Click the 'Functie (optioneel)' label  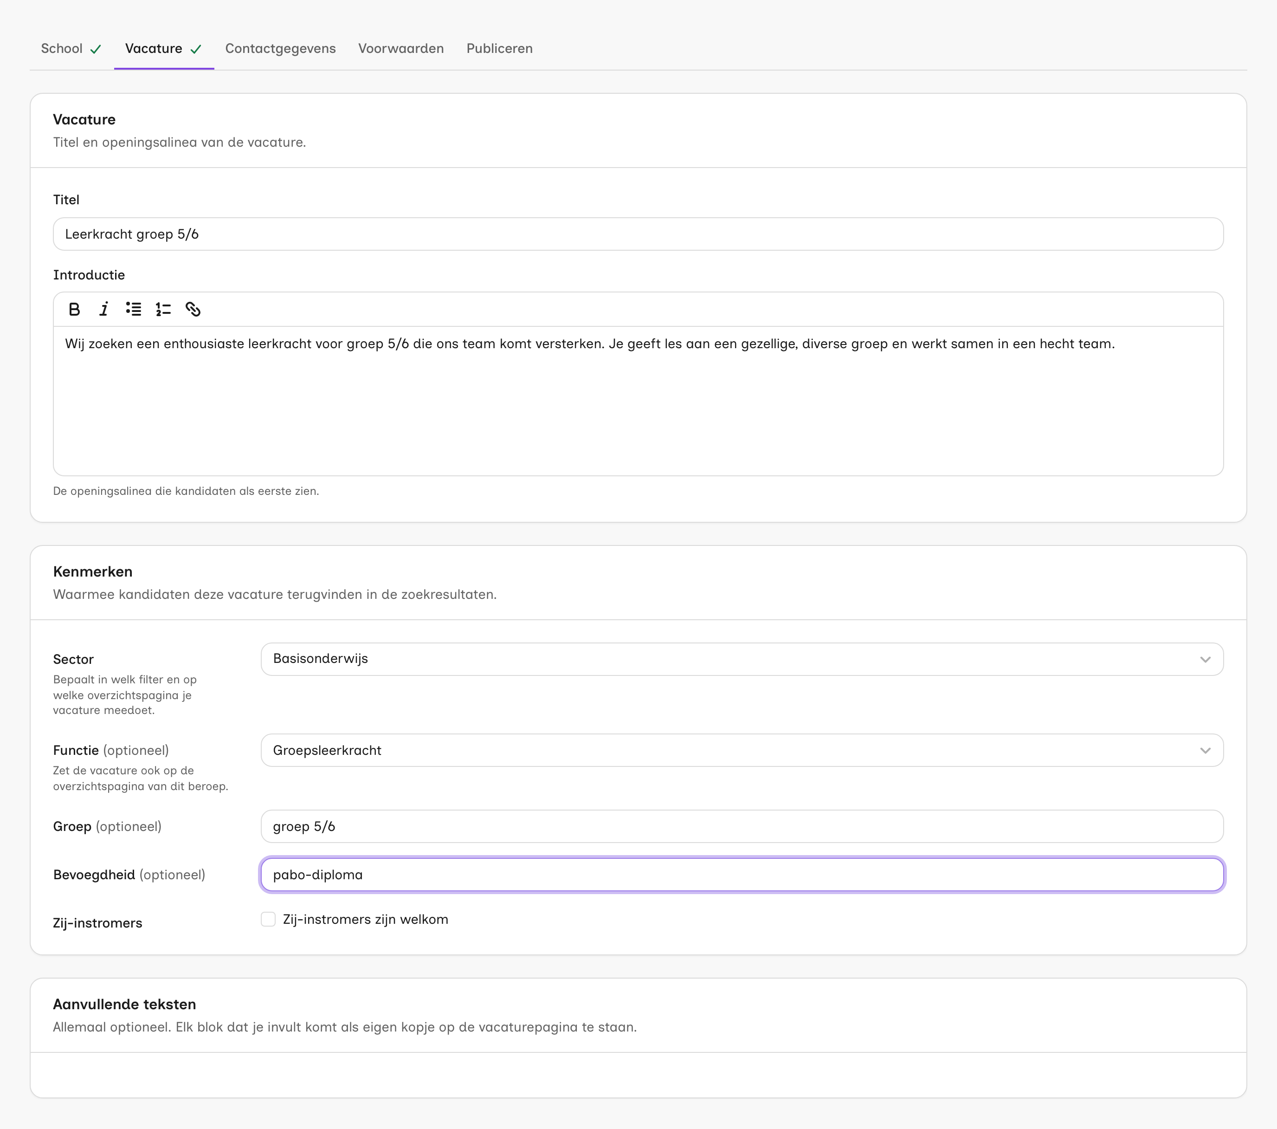(110, 750)
